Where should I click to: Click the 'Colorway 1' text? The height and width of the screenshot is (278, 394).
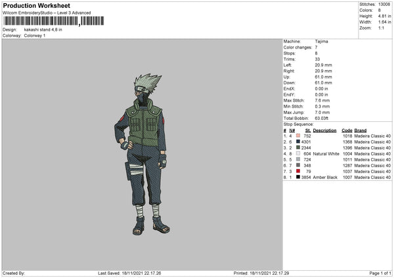click(x=35, y=35)
